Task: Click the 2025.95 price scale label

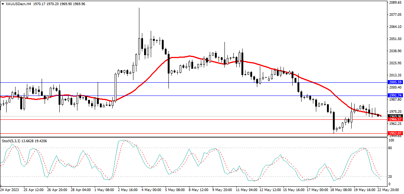Action: 395,63
